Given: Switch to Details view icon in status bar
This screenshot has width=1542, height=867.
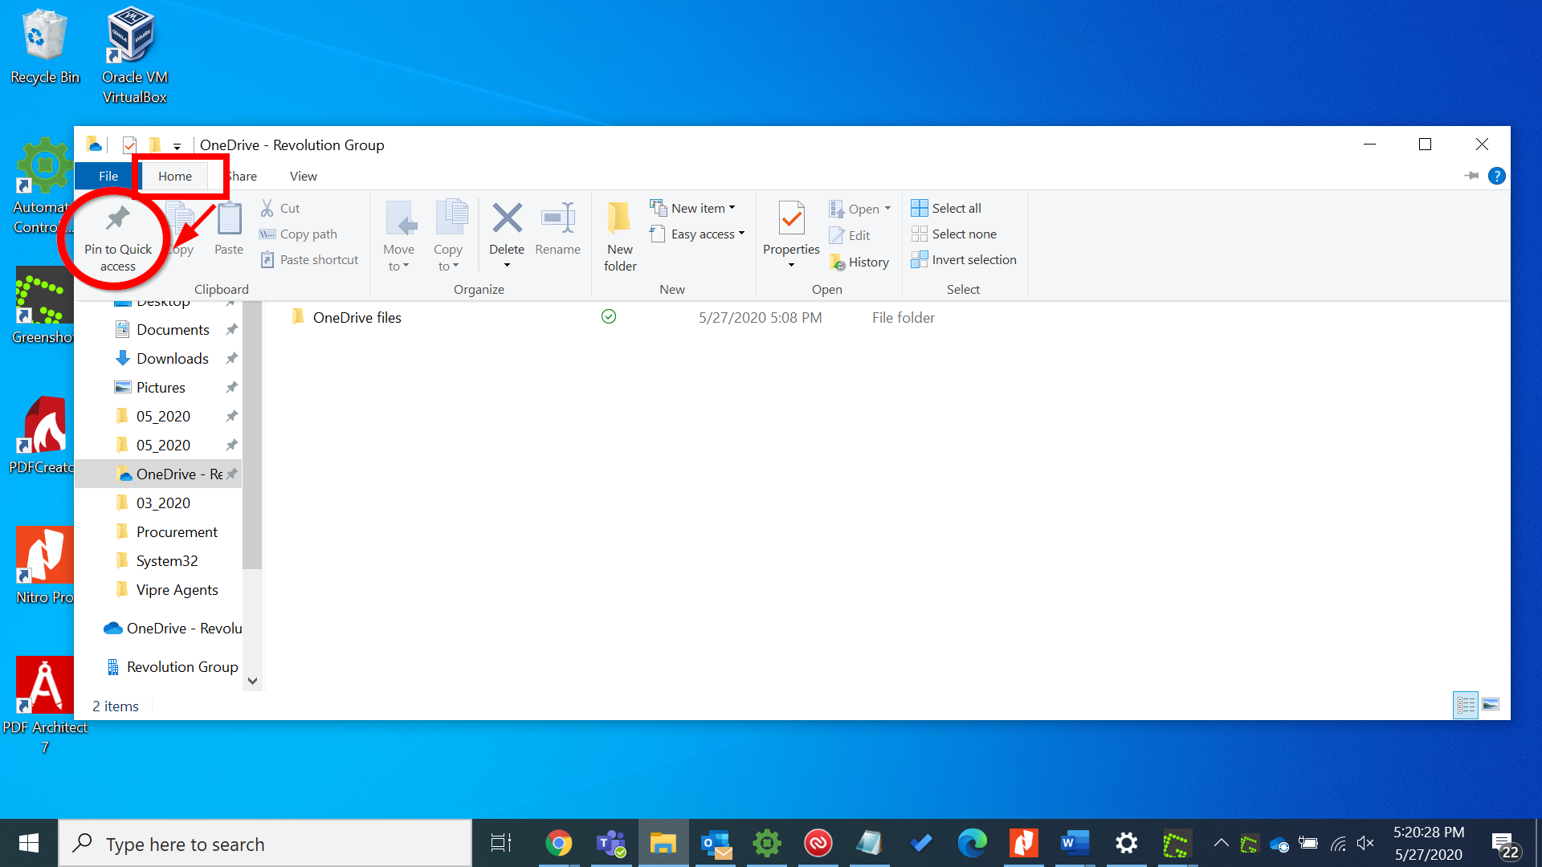Looking at the screenshot, I should coord(1466,705).
